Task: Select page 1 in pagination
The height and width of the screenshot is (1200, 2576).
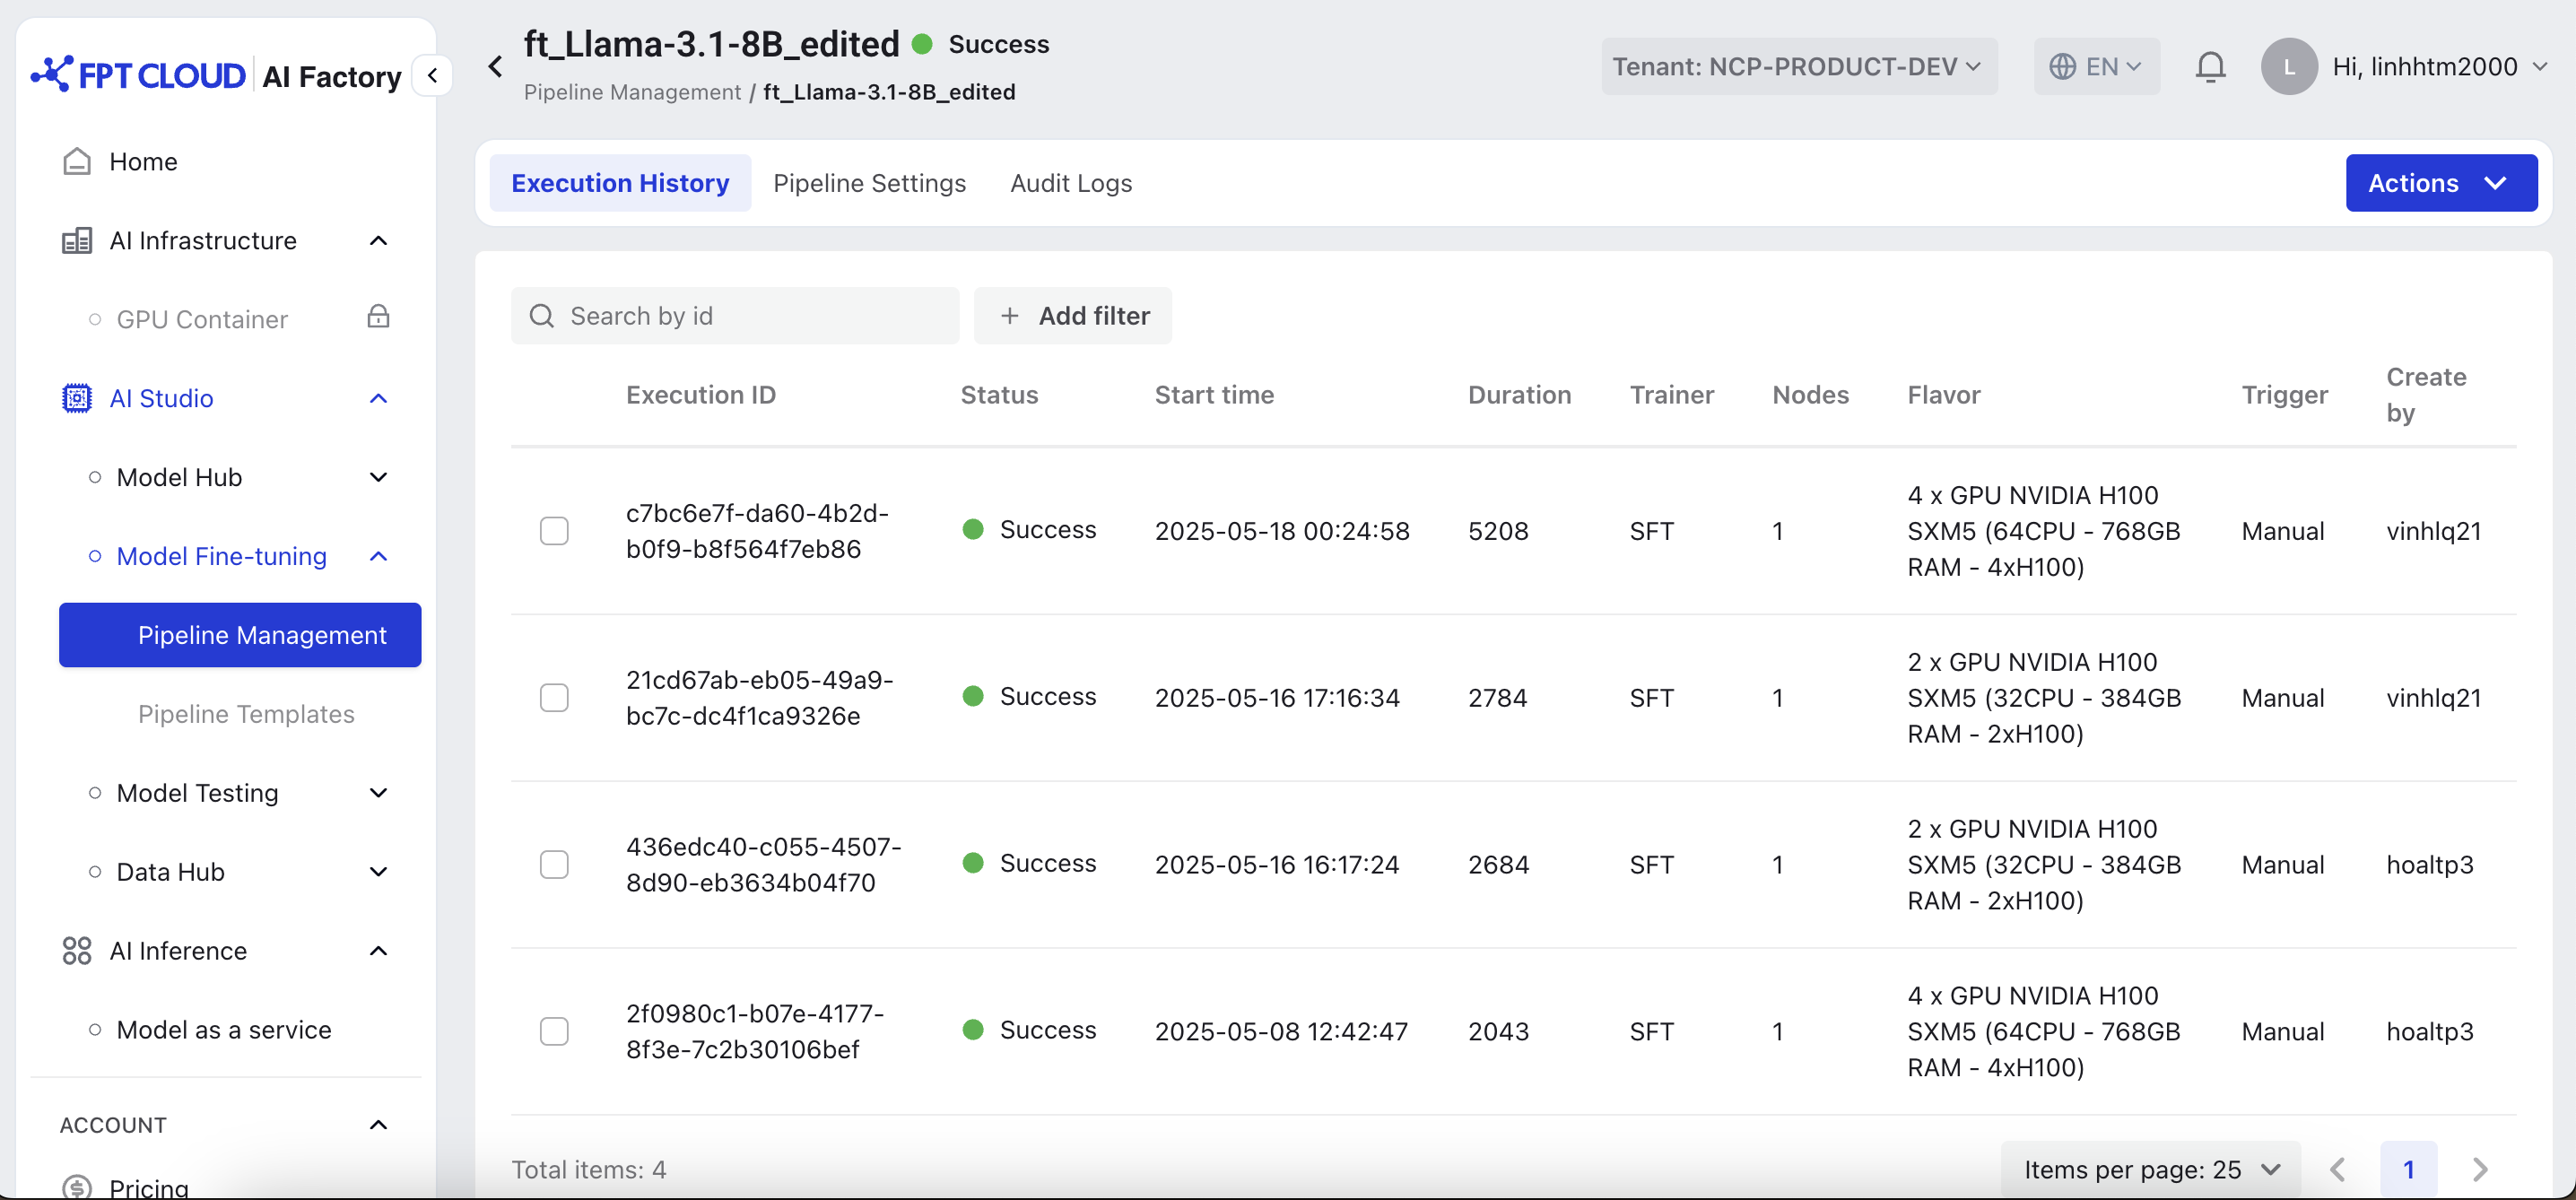Action: pyautogui.click(x=2409, y=1169)
